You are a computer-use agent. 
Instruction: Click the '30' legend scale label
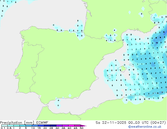[57, 128]
